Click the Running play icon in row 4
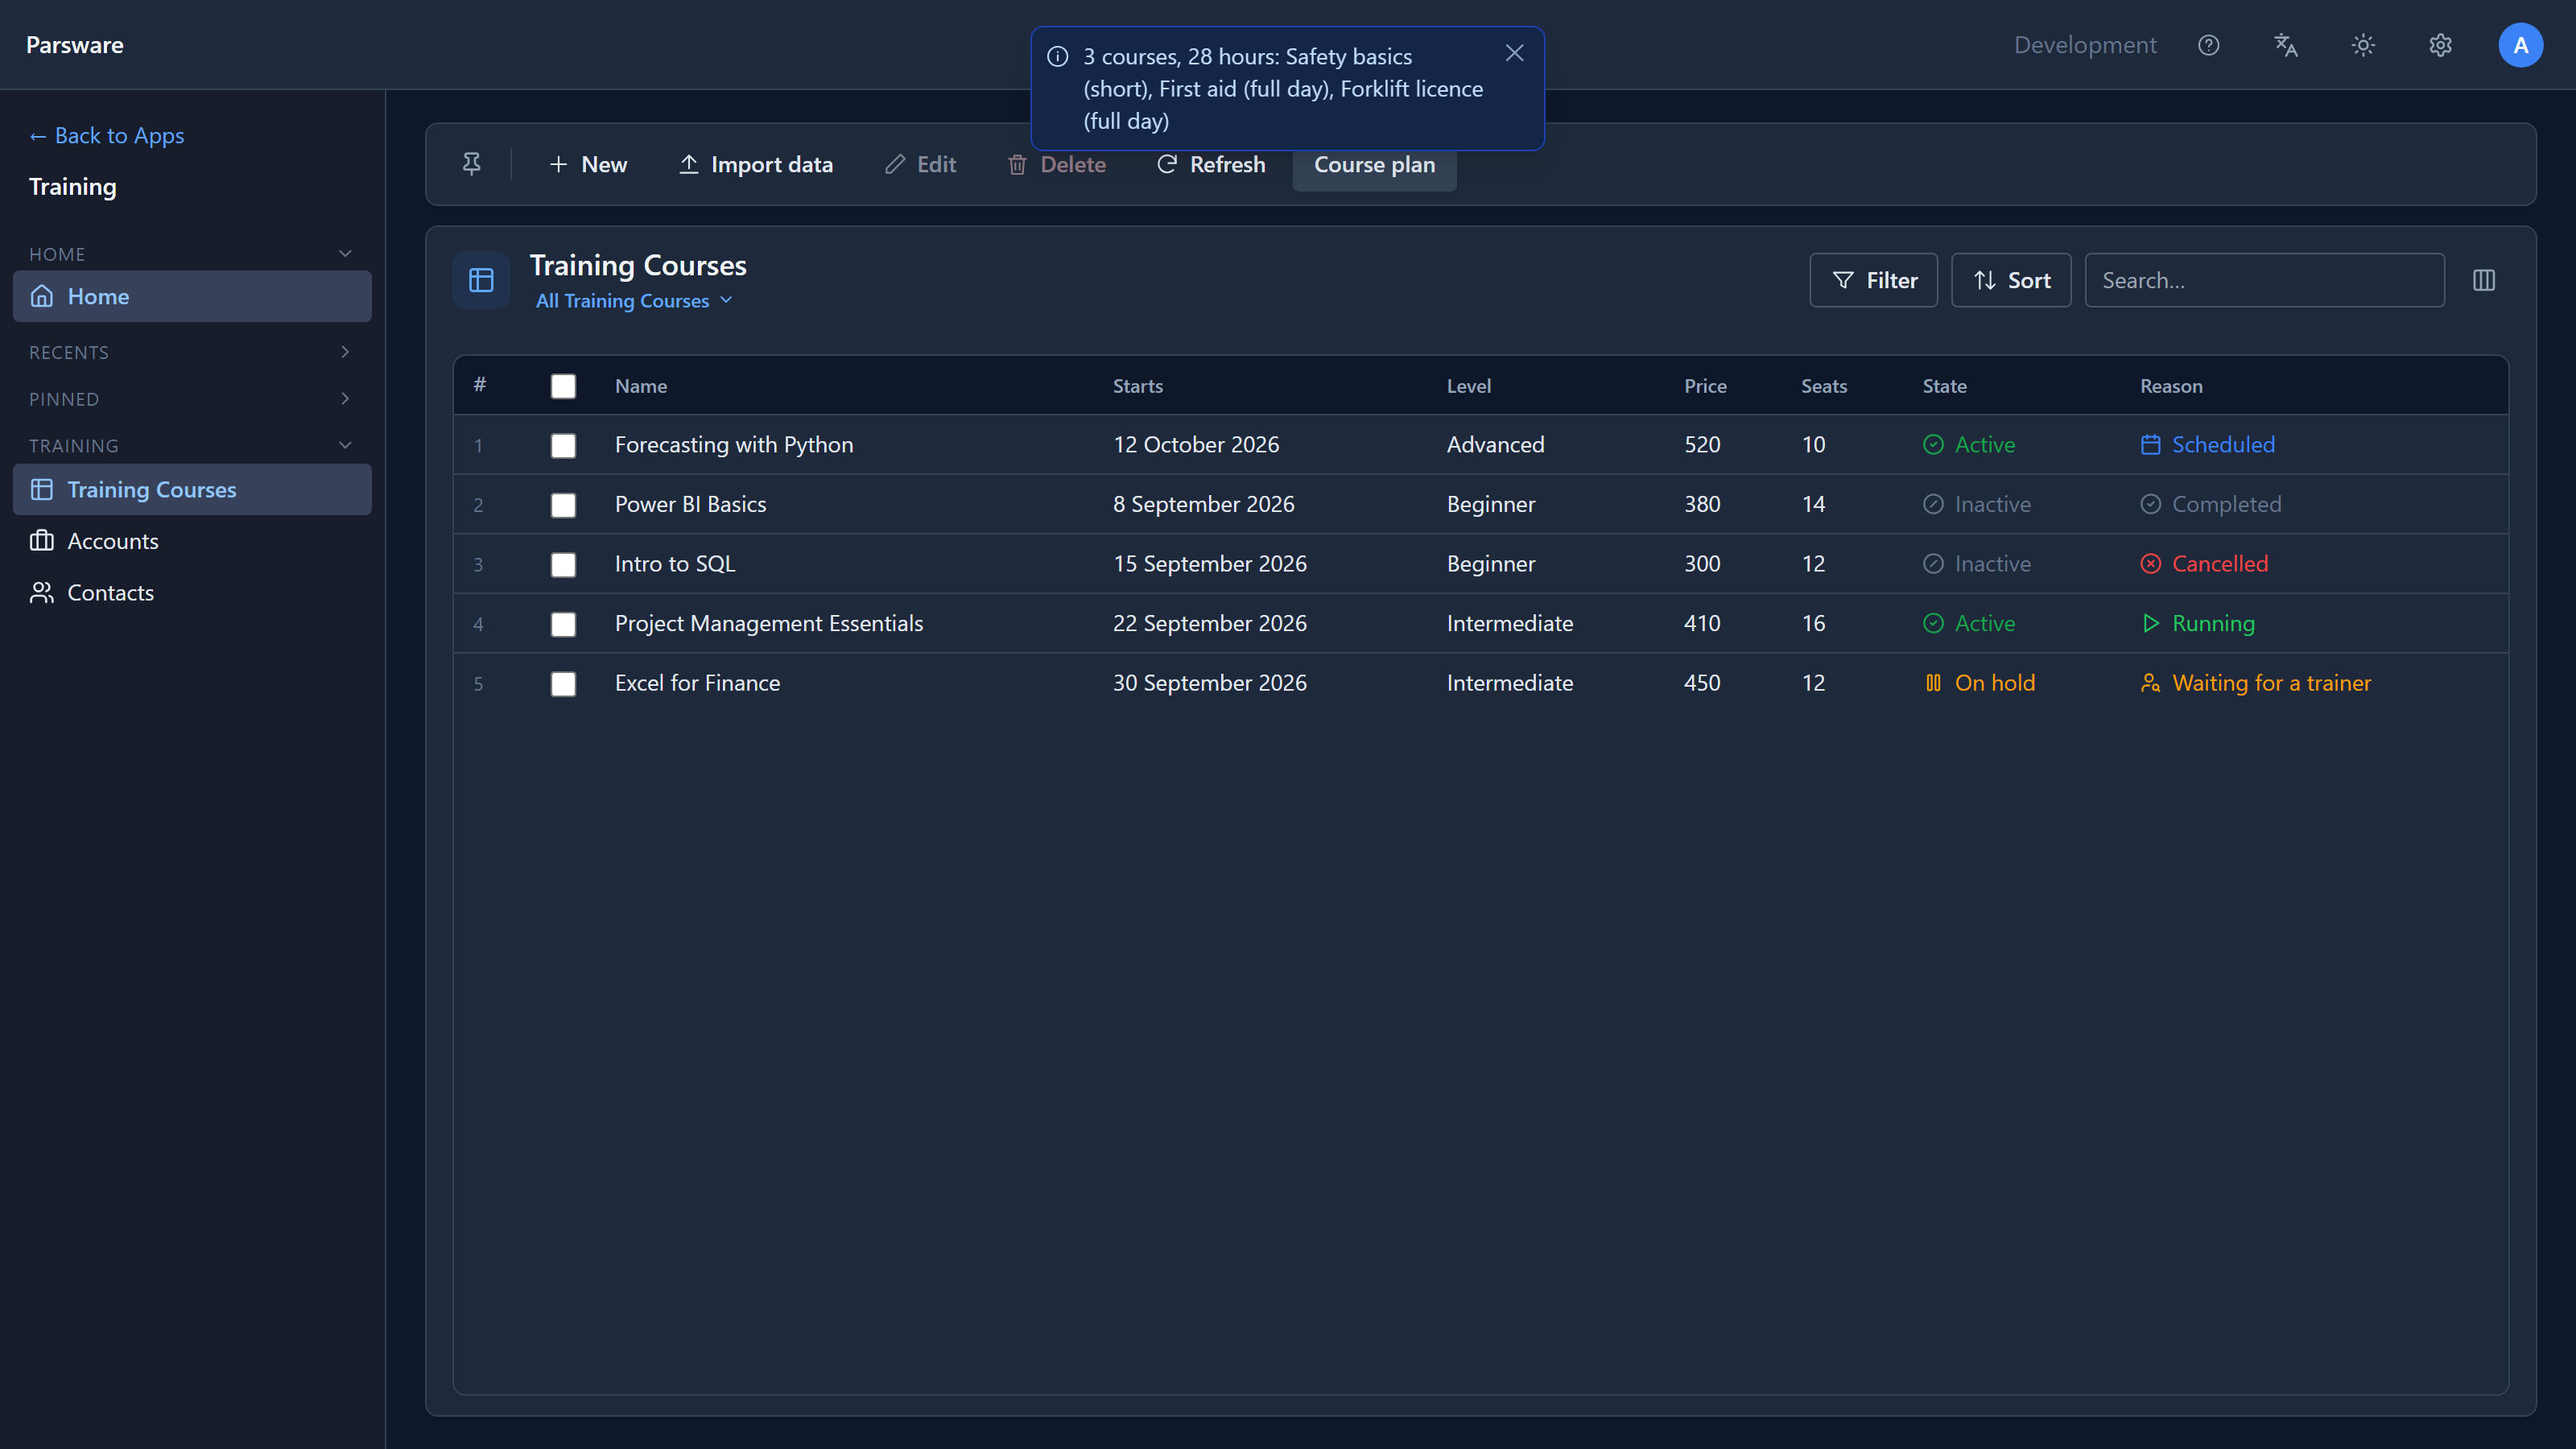Viewport: 2576px width, 1449px height. tap(2150, 624)
